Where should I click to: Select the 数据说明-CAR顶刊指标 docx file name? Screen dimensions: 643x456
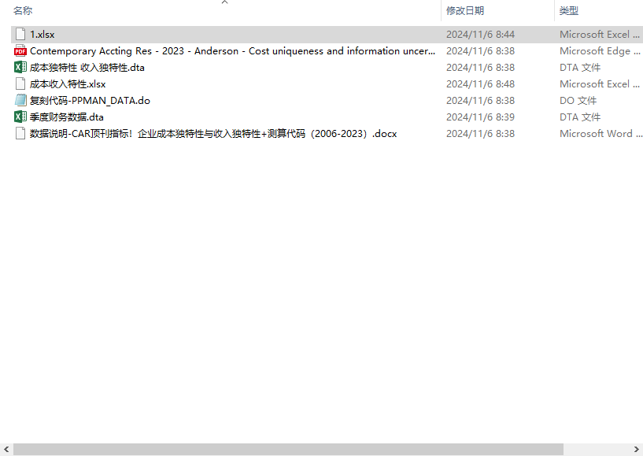click(x=213, y=134)
